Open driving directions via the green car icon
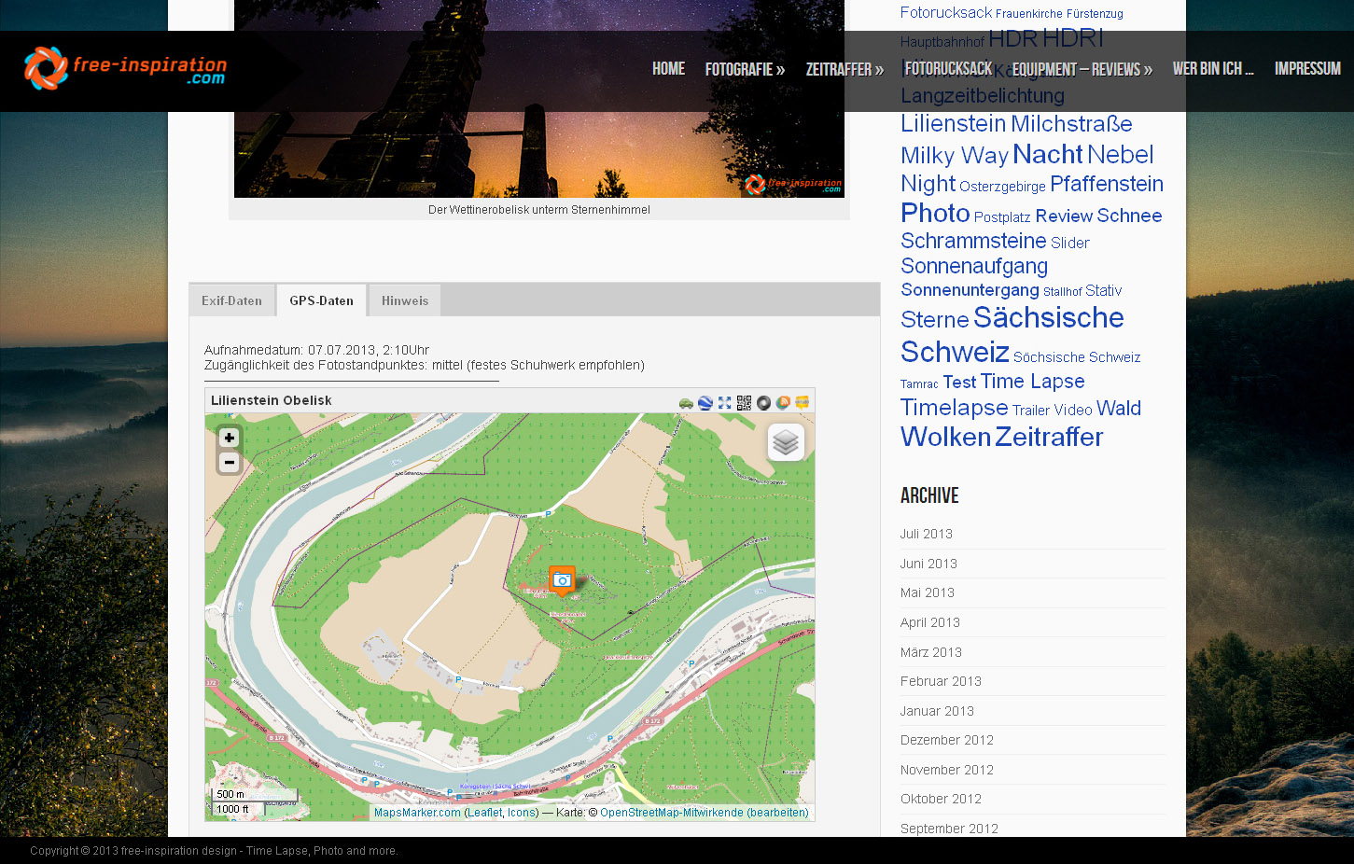The width and height of the screenshot is (1354, 864). 686,403
